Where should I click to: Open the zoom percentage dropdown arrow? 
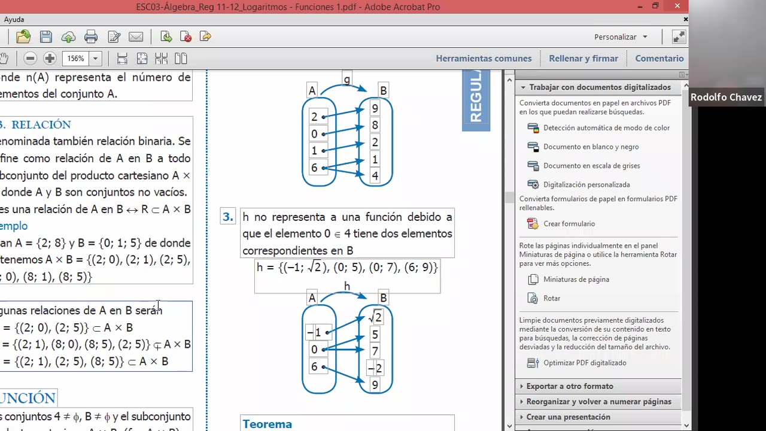point(95,59)
